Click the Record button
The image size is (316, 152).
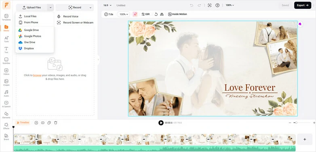(x=75, y=8)
